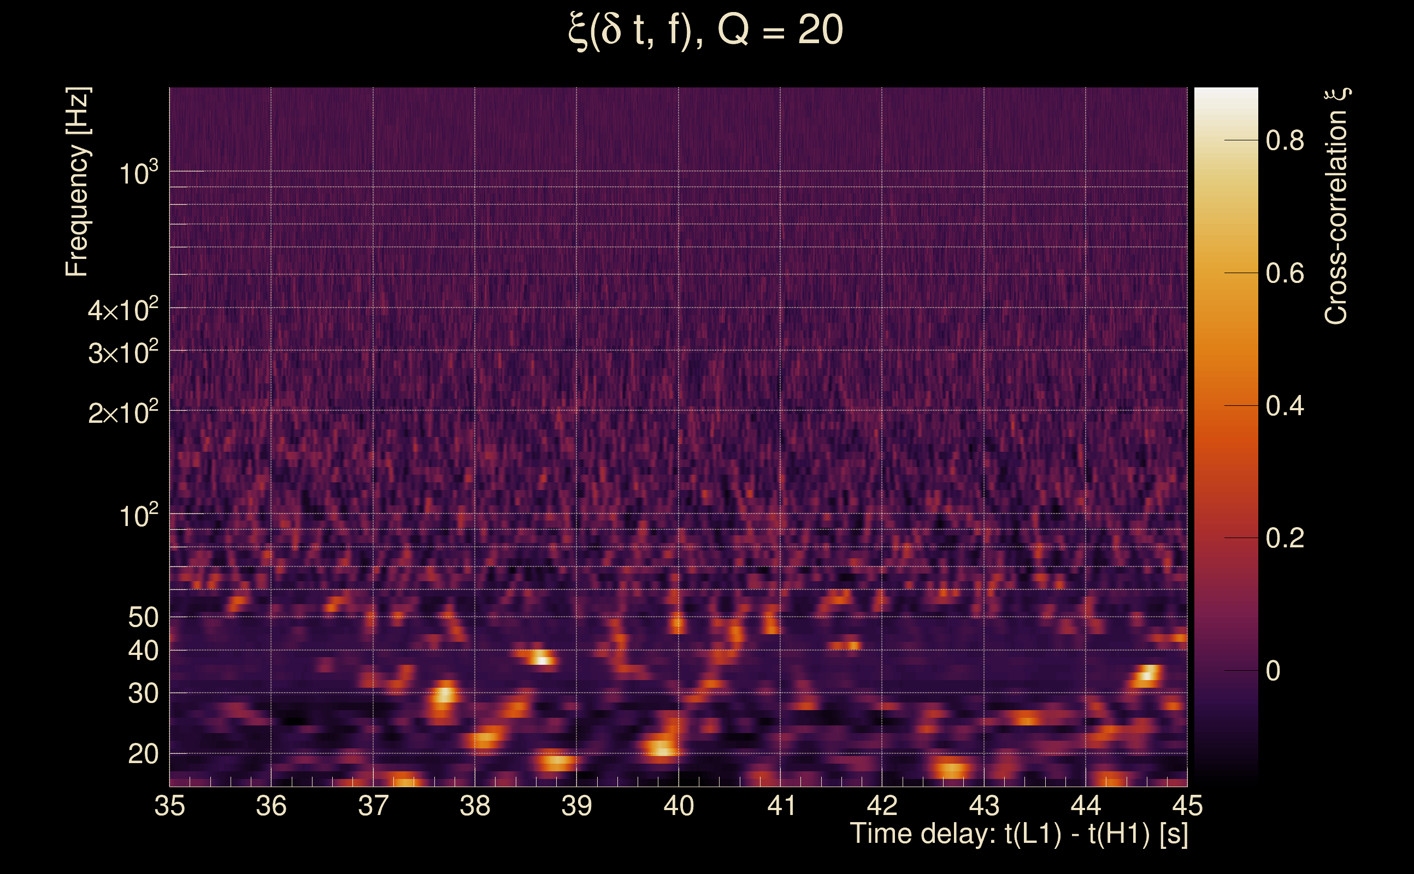Click the x-axis tick label 35
This screenshot has width=1414, height=874.
[x=169, y=806]
